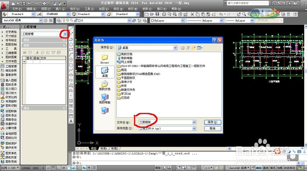The image size is (307, 171).
Task: Toggle Object Snap in status bar
Action: [68, 168]
